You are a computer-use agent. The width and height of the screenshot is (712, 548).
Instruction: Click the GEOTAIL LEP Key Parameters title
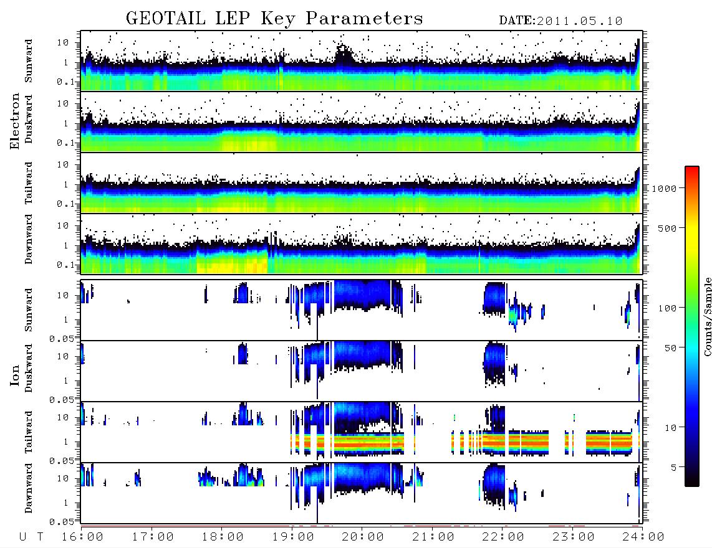[x=274, y=19]
